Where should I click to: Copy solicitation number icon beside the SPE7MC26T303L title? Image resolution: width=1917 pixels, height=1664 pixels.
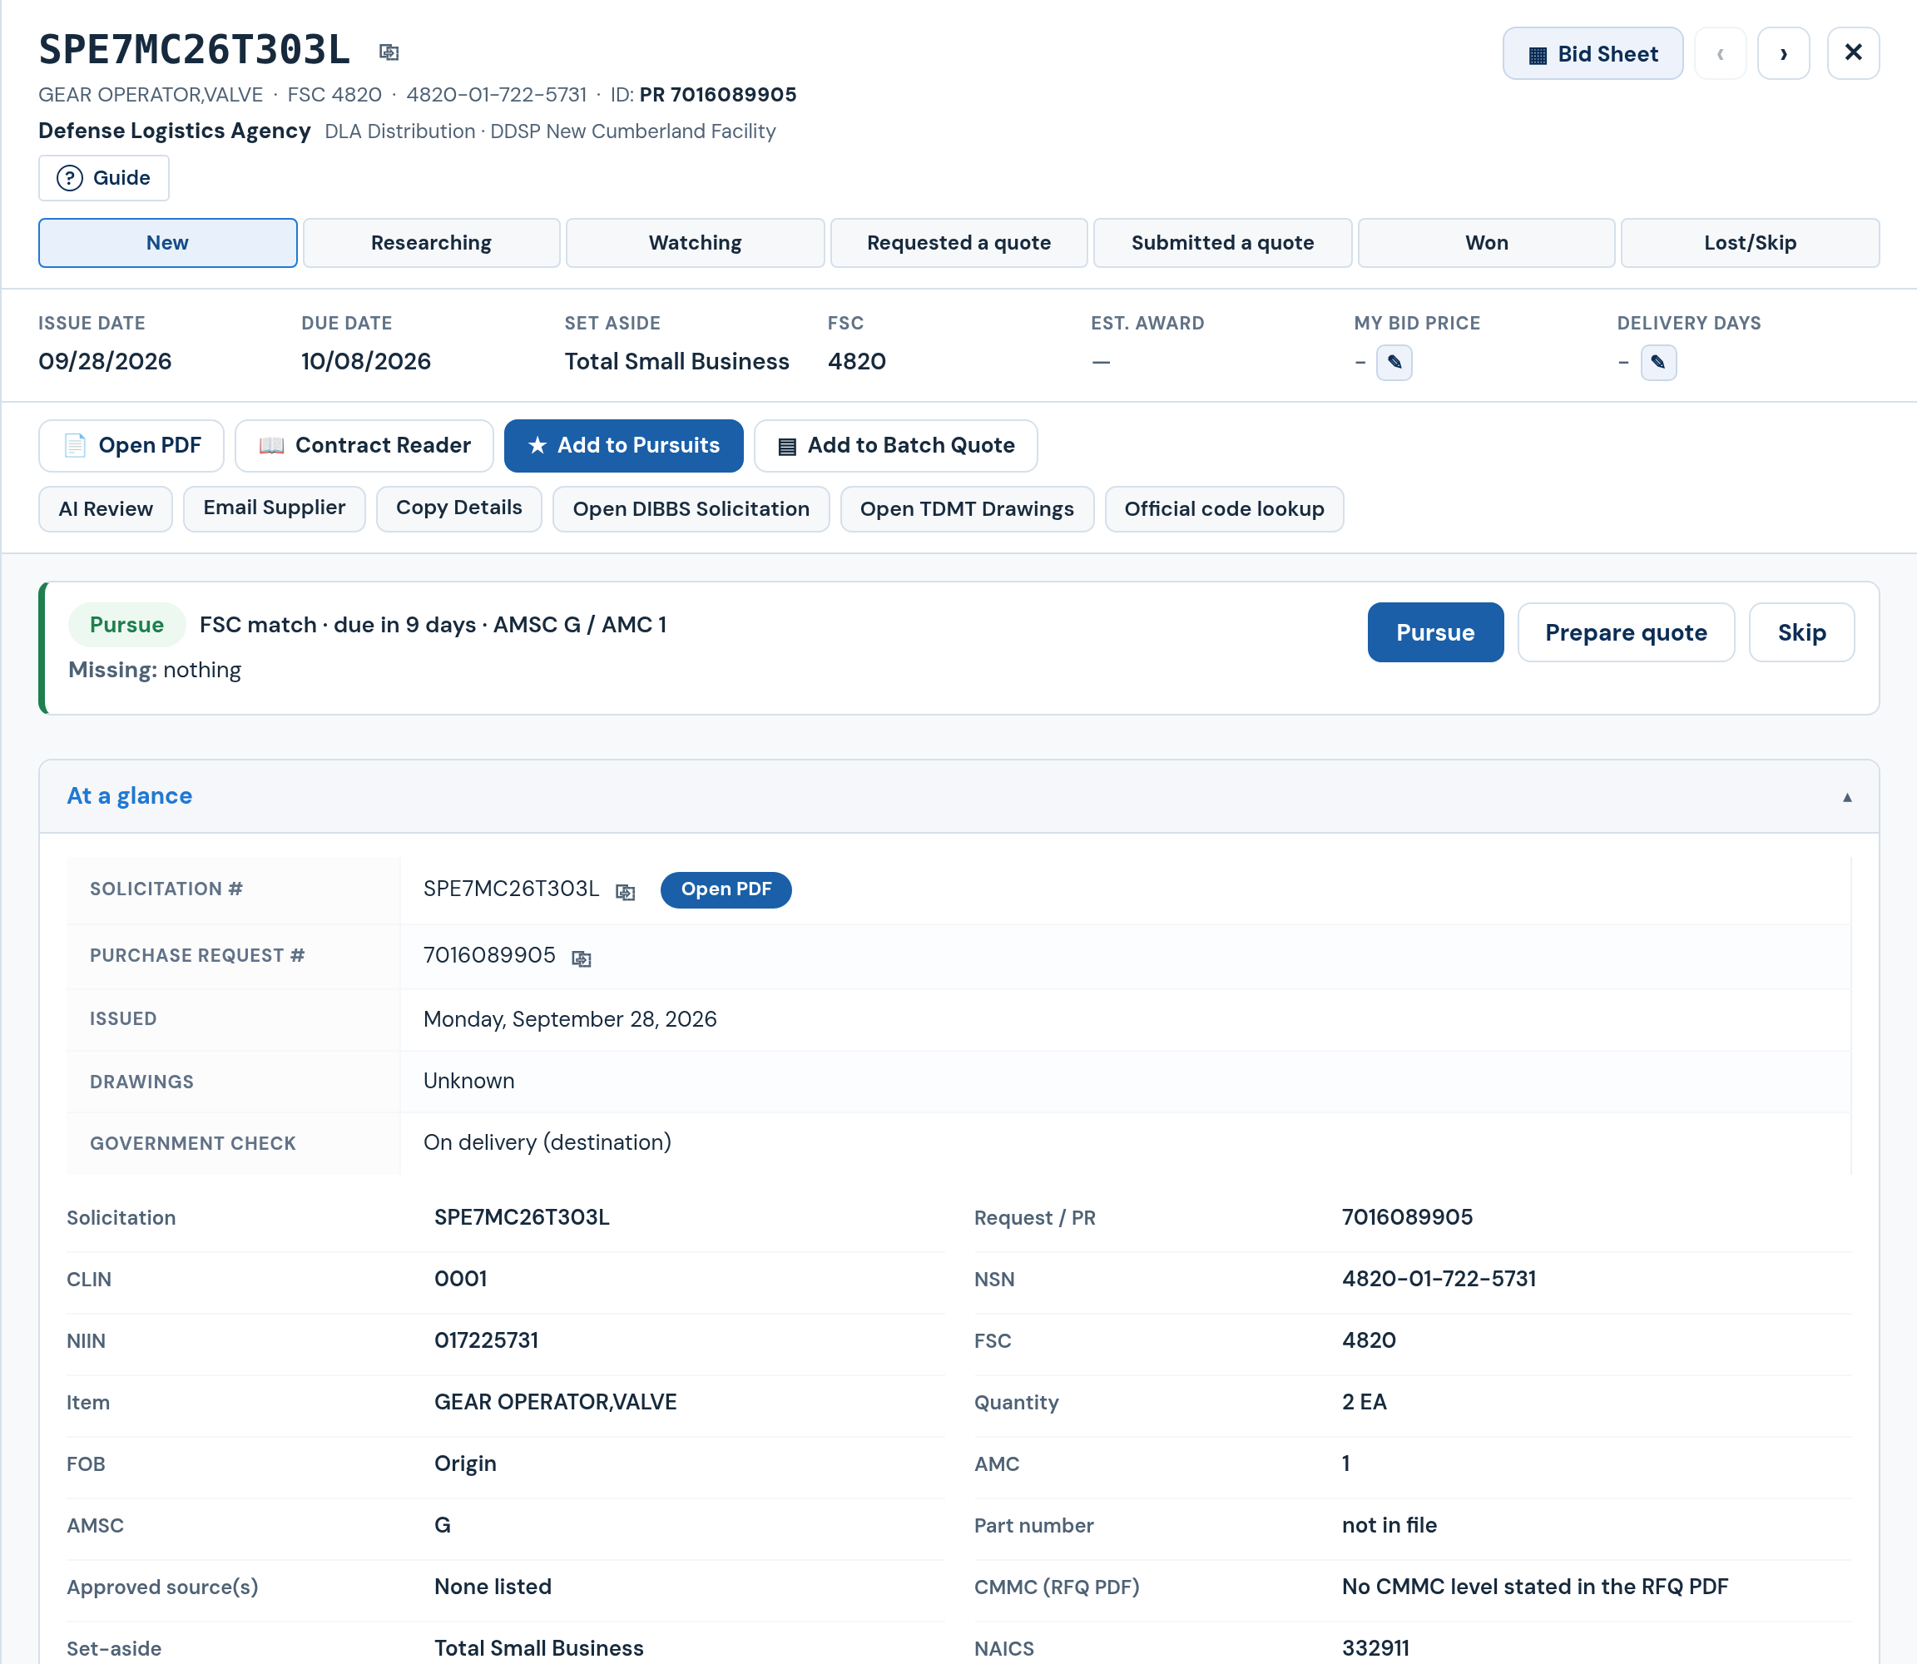coord(389,52)
